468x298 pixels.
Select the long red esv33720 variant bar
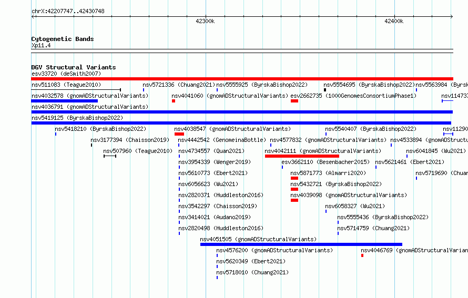pyautogui.click(x=242, y=79)
